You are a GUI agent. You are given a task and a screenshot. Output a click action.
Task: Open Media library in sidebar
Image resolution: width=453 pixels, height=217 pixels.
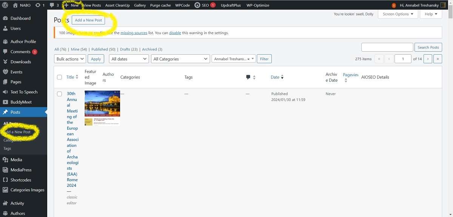16,160
